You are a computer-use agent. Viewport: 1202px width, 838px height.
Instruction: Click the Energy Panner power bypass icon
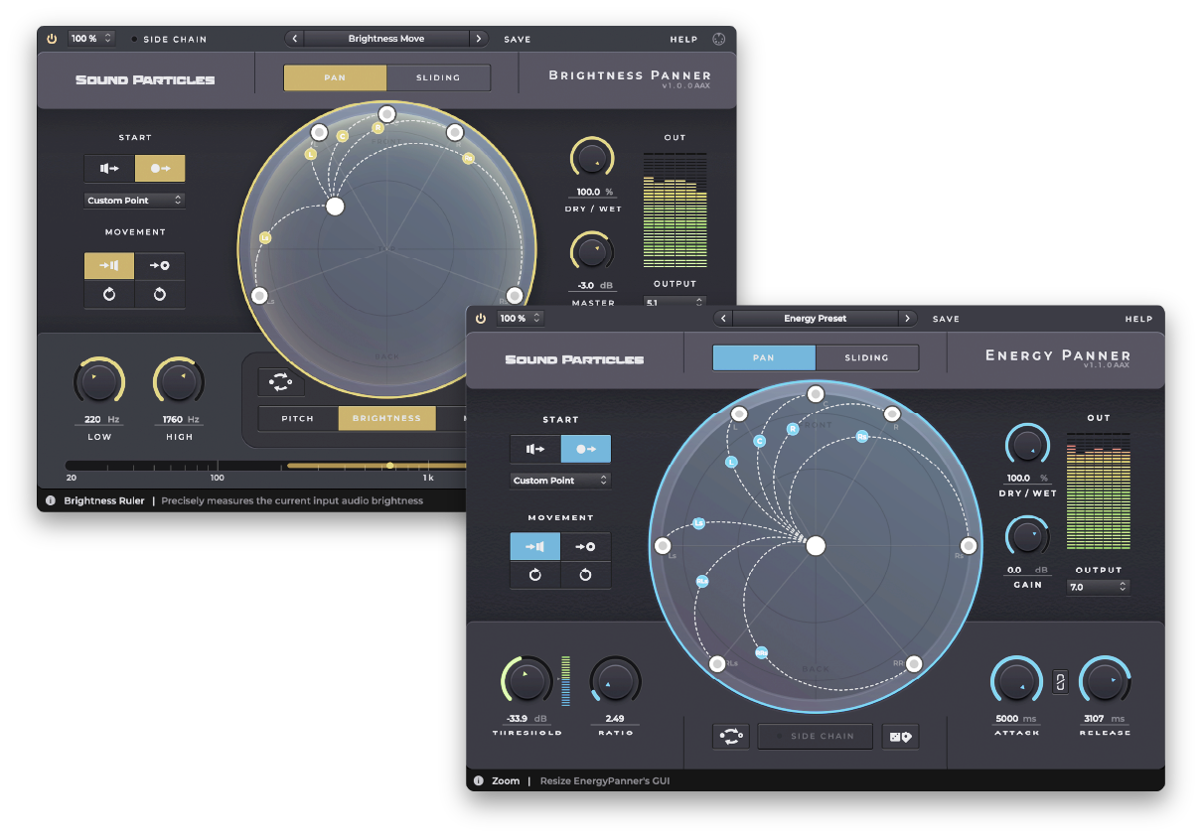[481, 319]
